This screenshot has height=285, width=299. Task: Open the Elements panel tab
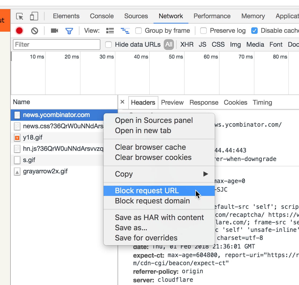(66, 16)
